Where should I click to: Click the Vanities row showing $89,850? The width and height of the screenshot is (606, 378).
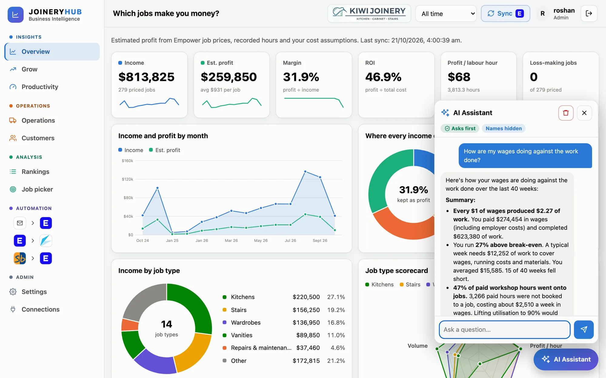(284, 335)
